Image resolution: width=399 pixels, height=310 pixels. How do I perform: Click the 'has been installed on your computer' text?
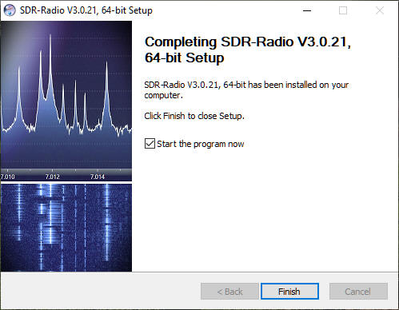coord(246,89)
